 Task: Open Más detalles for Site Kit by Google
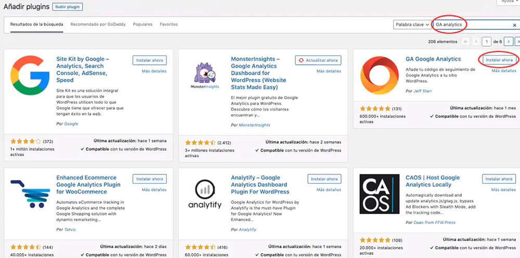tap(154, 71)
